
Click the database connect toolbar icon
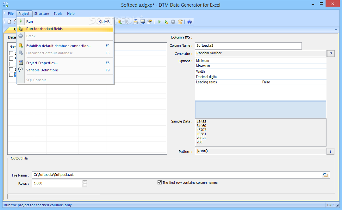click(119, 22)
